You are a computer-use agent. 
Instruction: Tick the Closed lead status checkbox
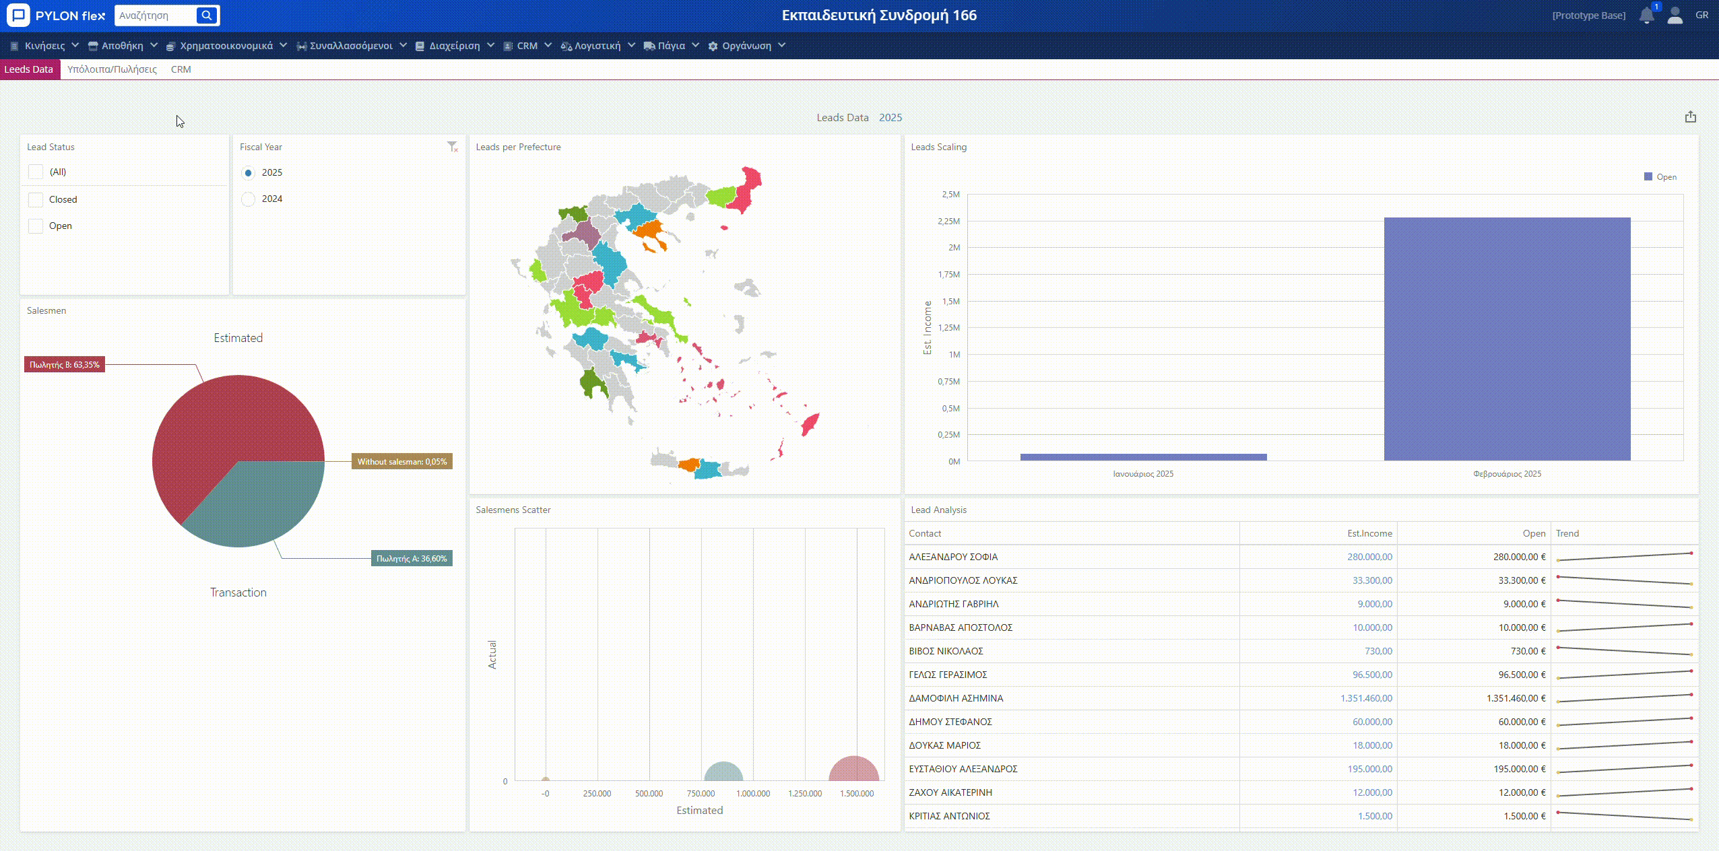pos(36,199)
